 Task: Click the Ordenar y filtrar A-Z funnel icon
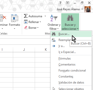pyautogui.click(x=54, y=18)
